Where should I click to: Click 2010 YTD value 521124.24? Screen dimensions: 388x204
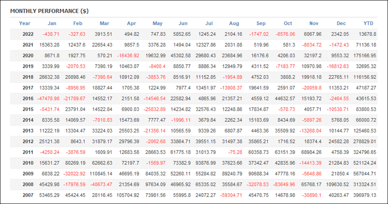[x=365, y=163]
